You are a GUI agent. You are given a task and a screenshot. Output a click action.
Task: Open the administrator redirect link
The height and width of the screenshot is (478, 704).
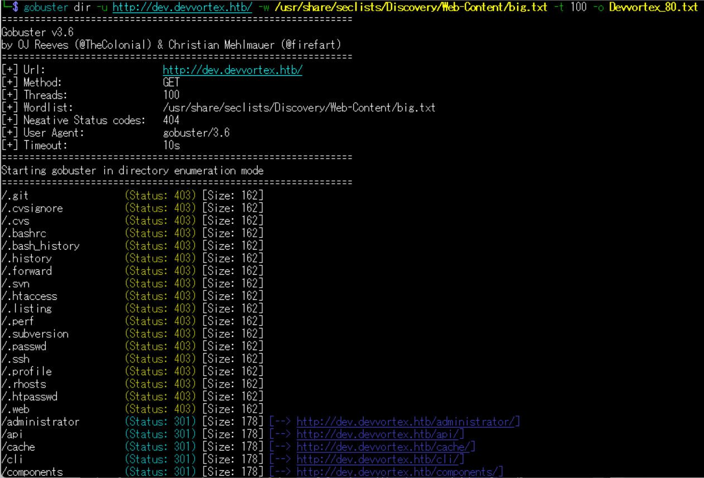408,422
